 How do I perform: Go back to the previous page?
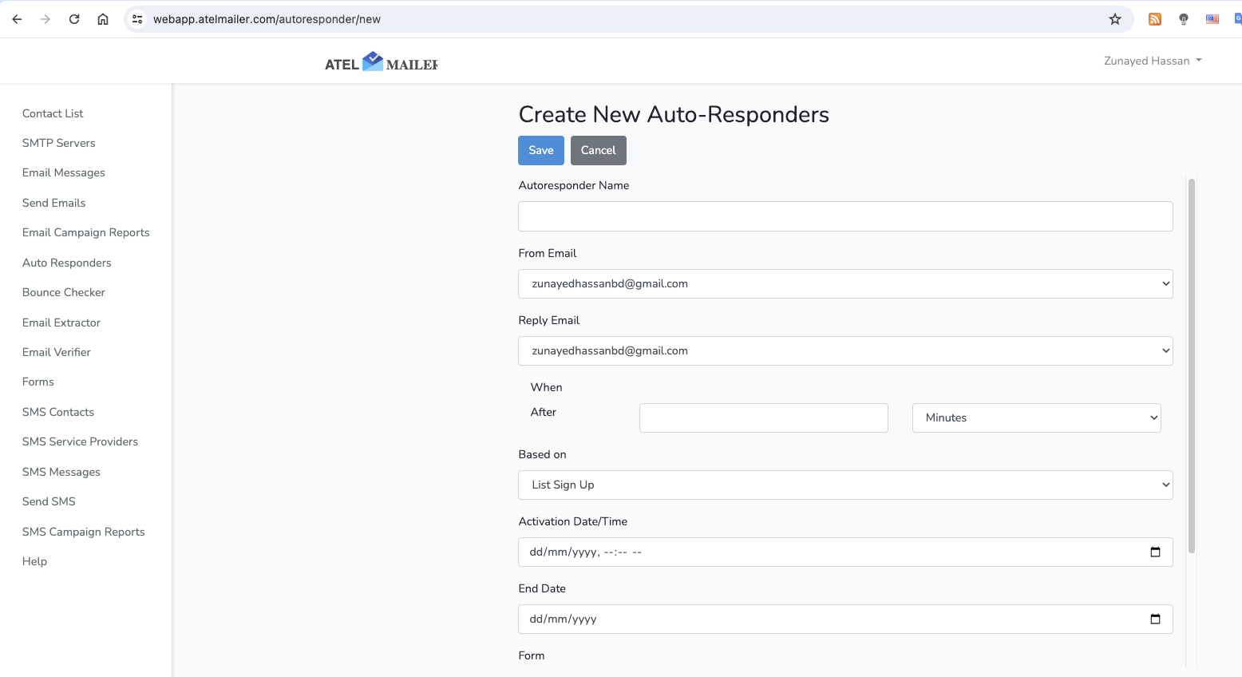click(17, 19)
